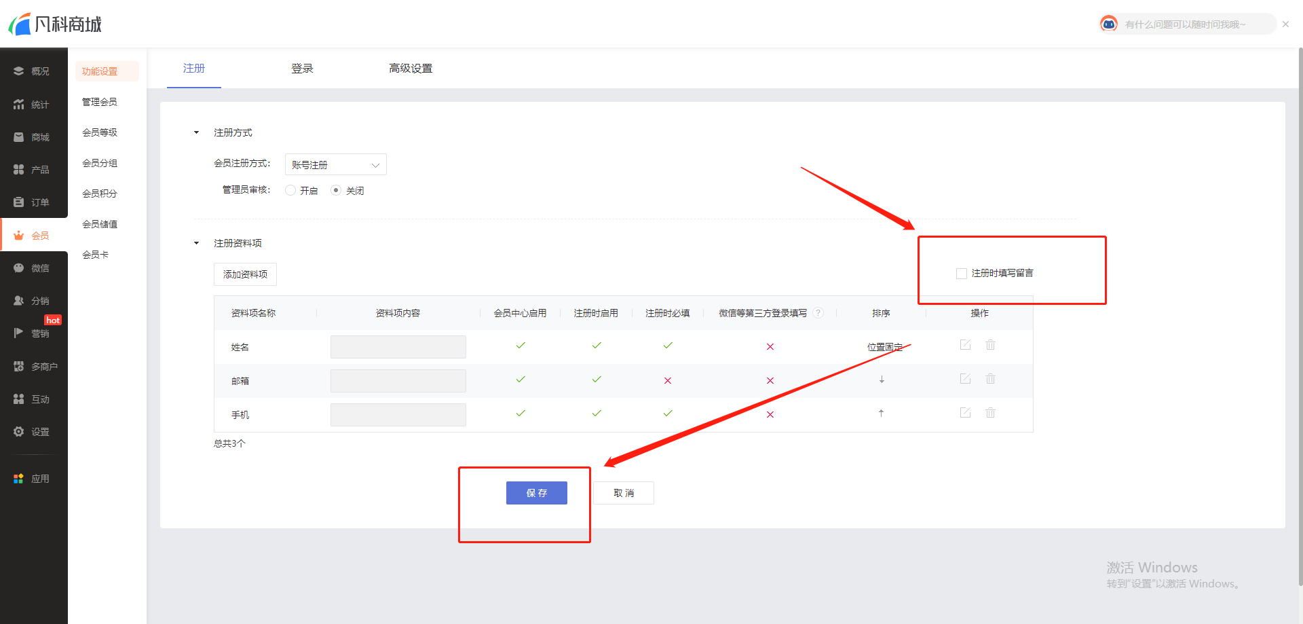Click the help question mark beside 微信等第三方登录填写

point(818,313)
